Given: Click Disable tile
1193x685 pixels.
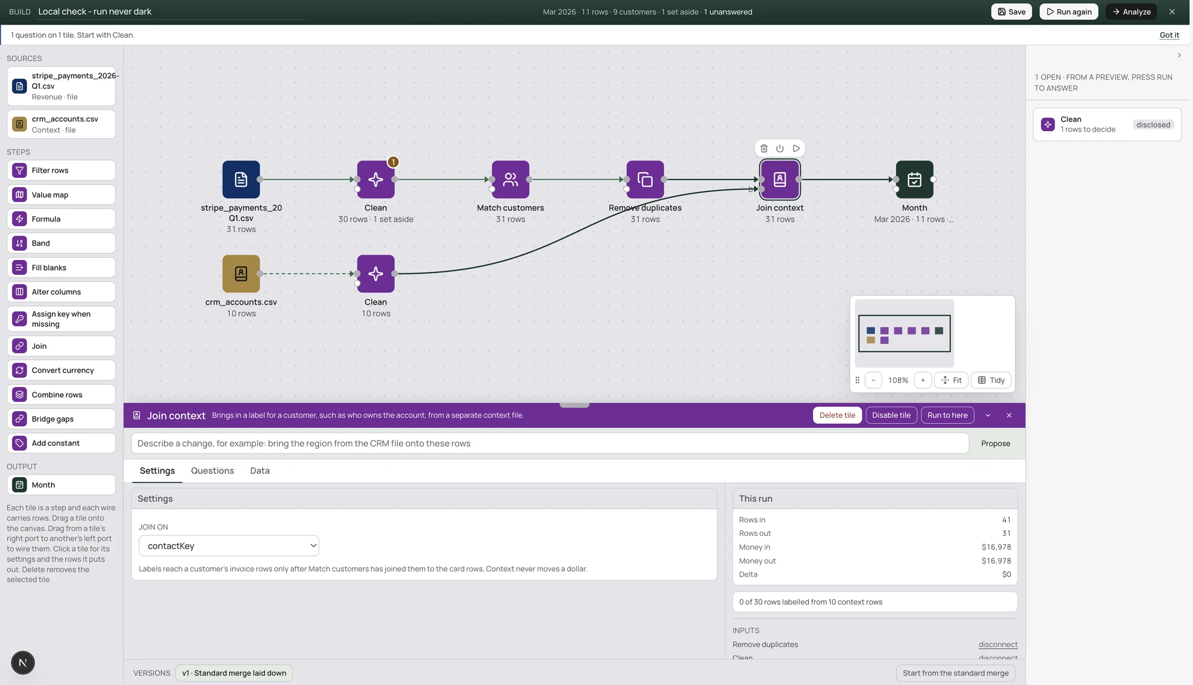Looking at the screenshot, I should [891, 416].
